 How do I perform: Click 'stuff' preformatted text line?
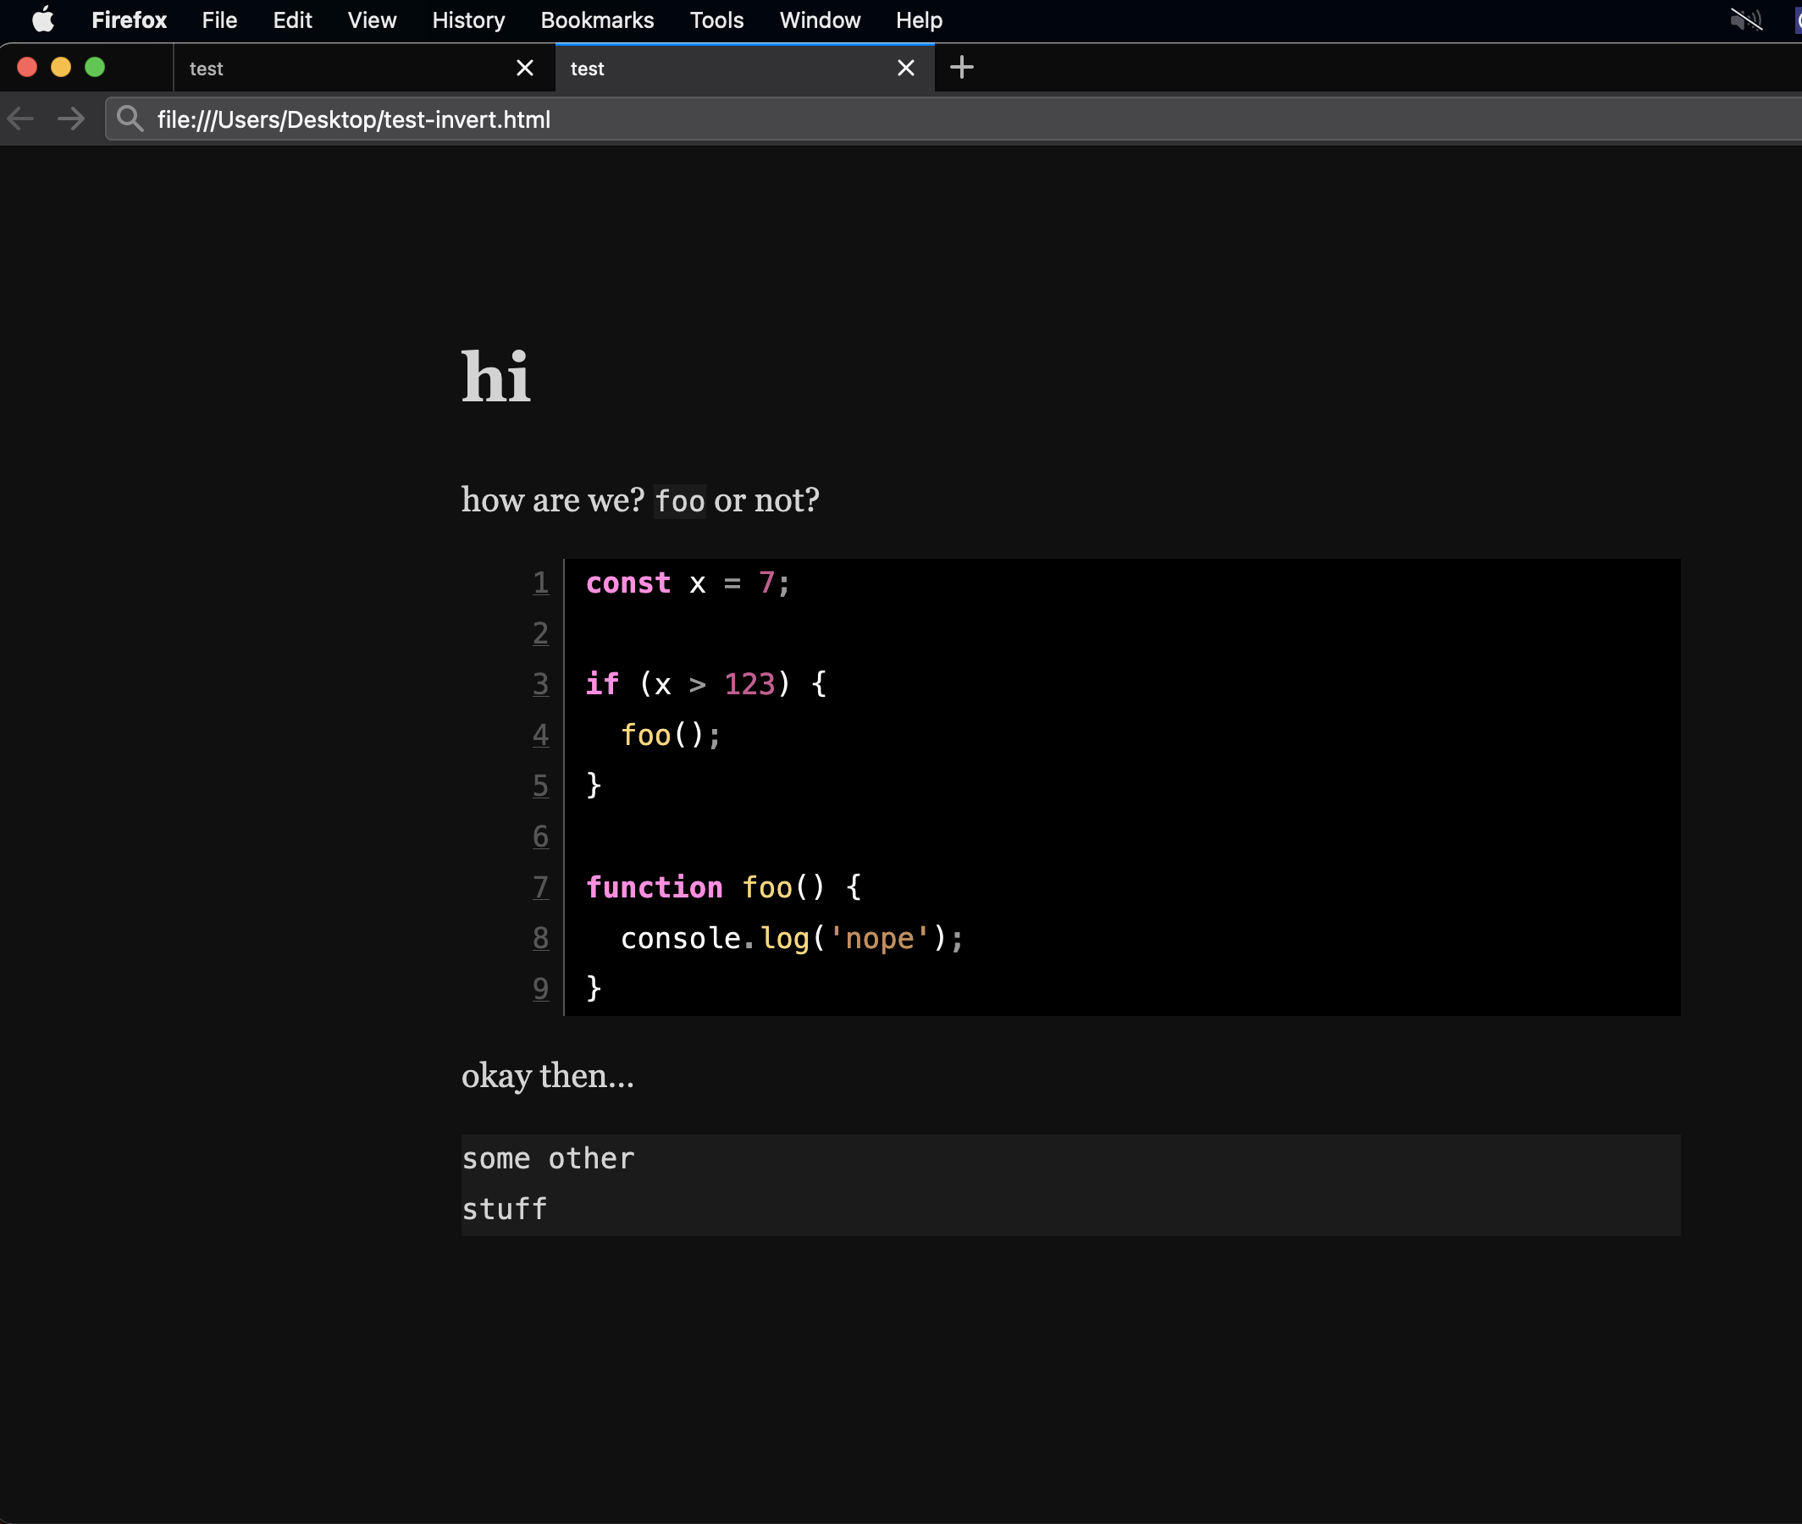505,1210
